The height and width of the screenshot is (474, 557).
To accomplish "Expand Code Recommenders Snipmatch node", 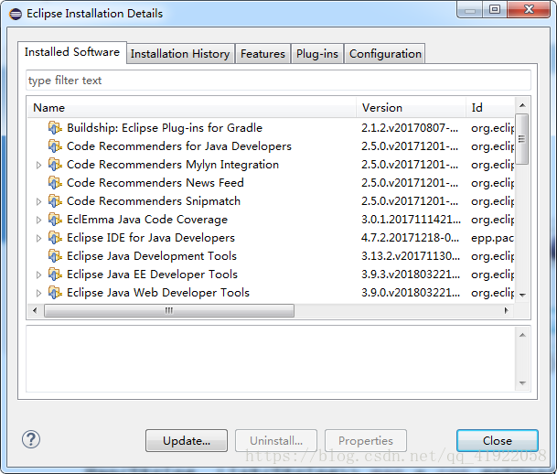I will pos(38,202).
